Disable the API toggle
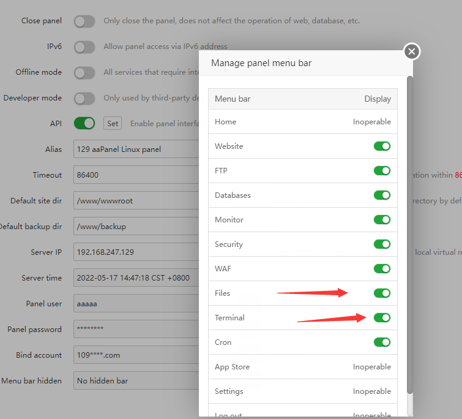 tap(84, 124)
